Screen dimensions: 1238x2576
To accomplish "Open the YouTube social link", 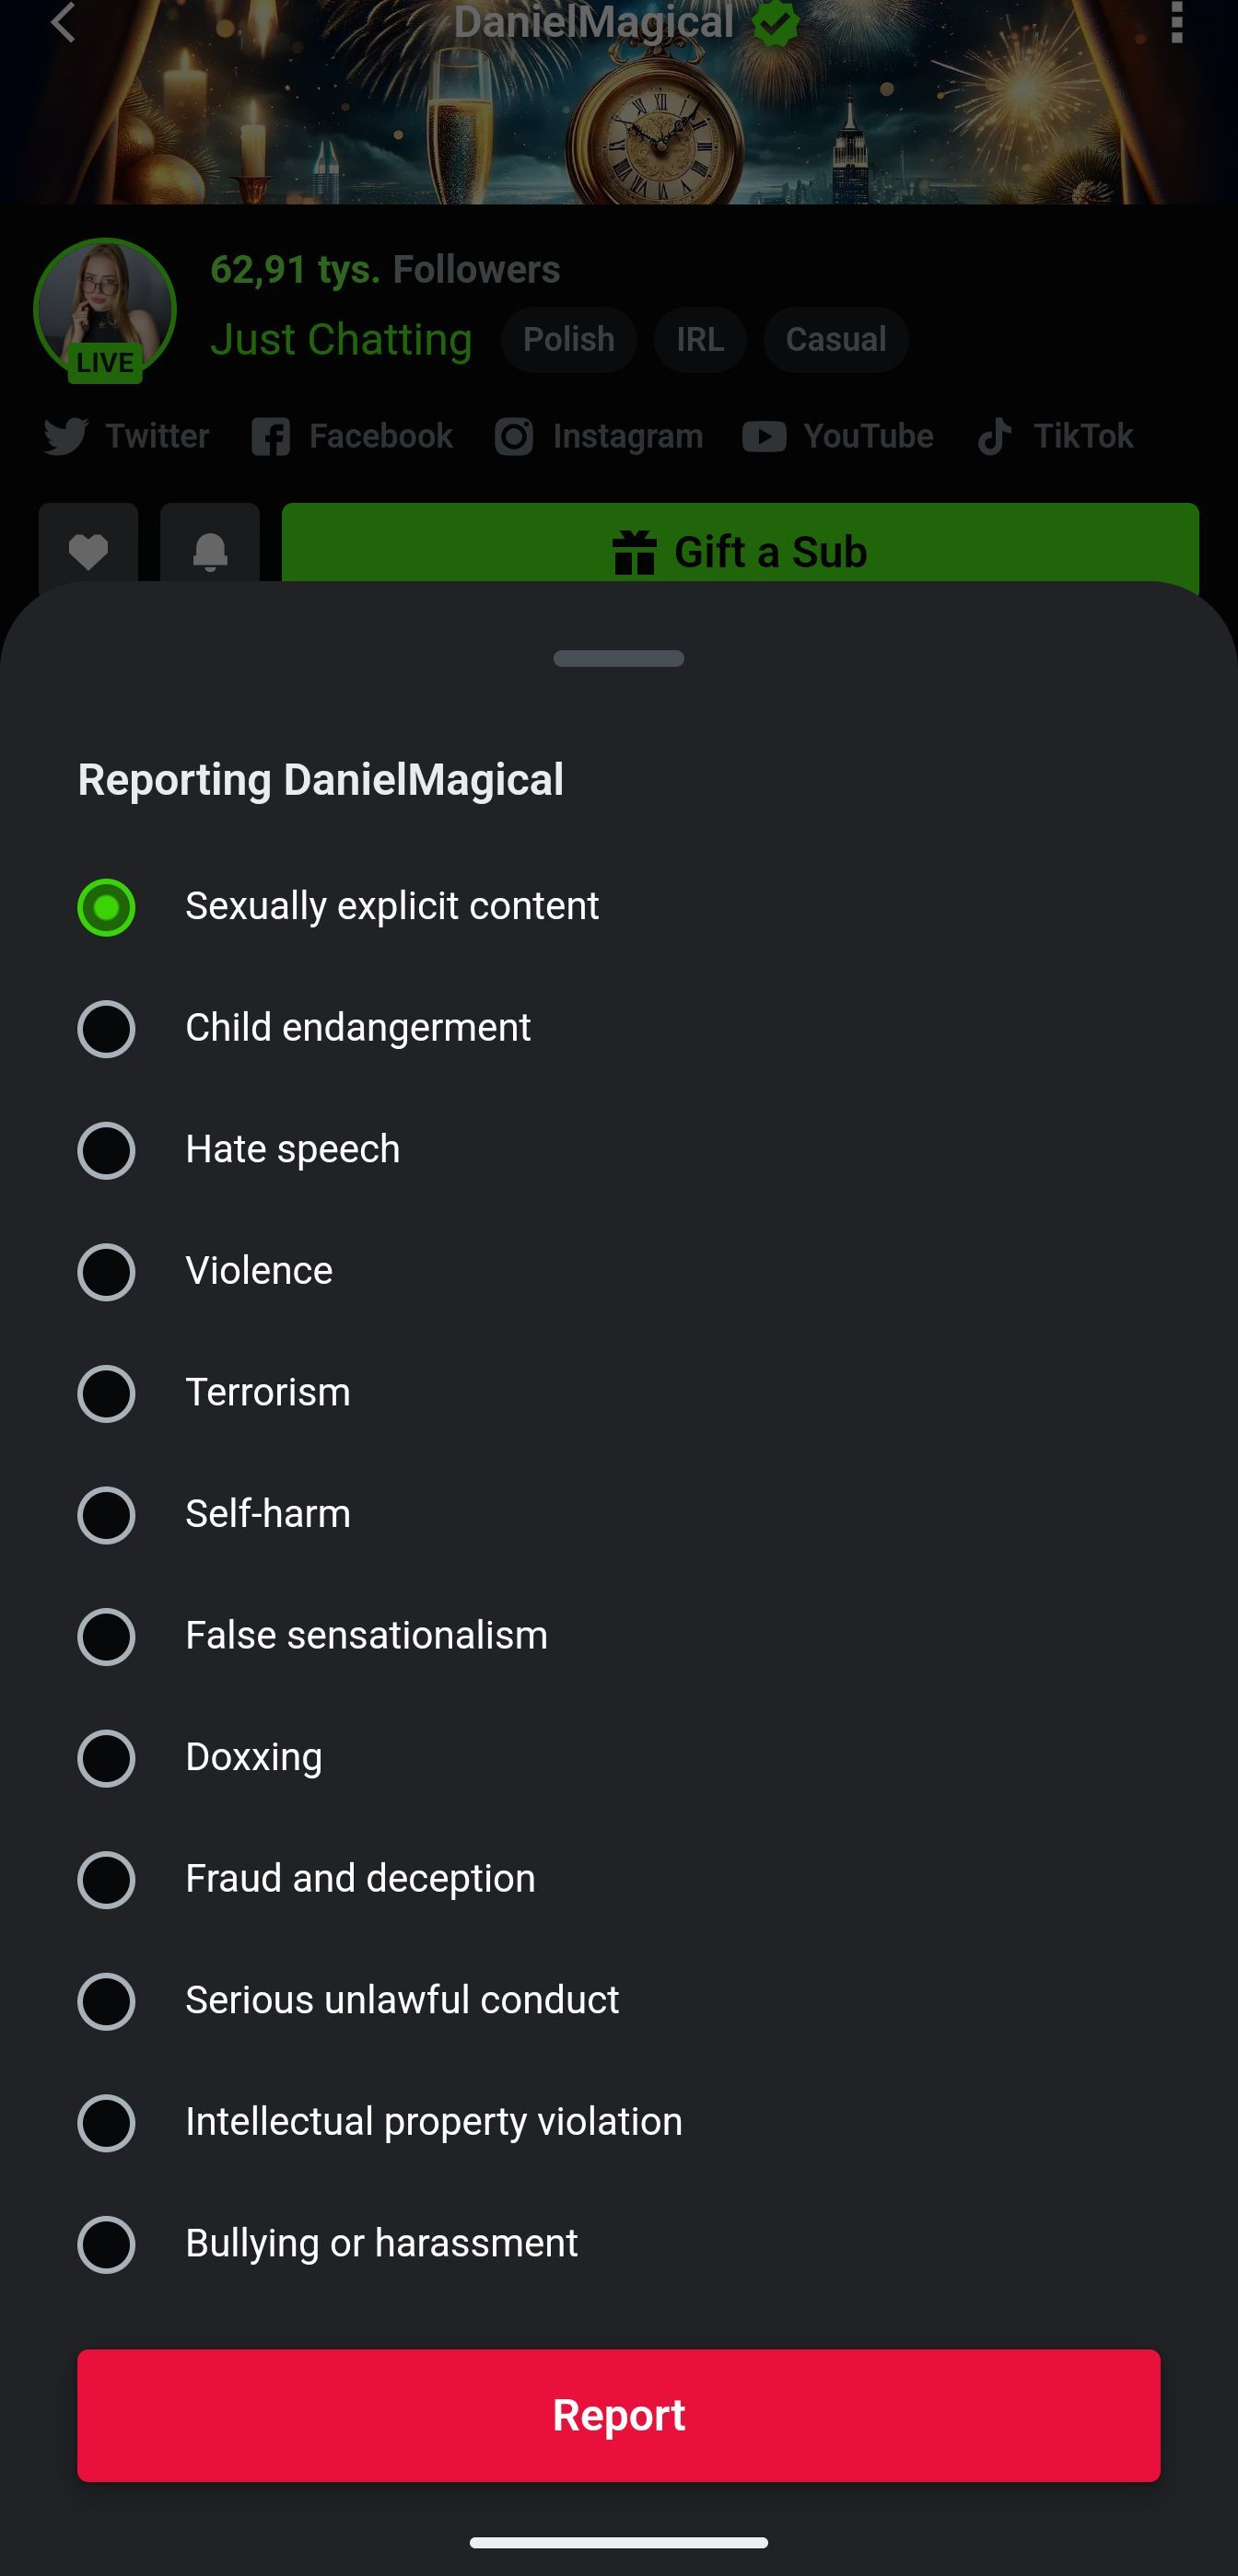I will (838, 436).
